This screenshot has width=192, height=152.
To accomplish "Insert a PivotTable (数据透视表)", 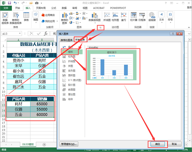I will (x=5, y=18).
